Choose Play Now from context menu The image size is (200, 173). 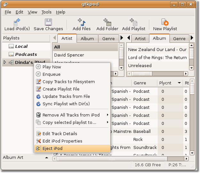click(x=72, y=67)
